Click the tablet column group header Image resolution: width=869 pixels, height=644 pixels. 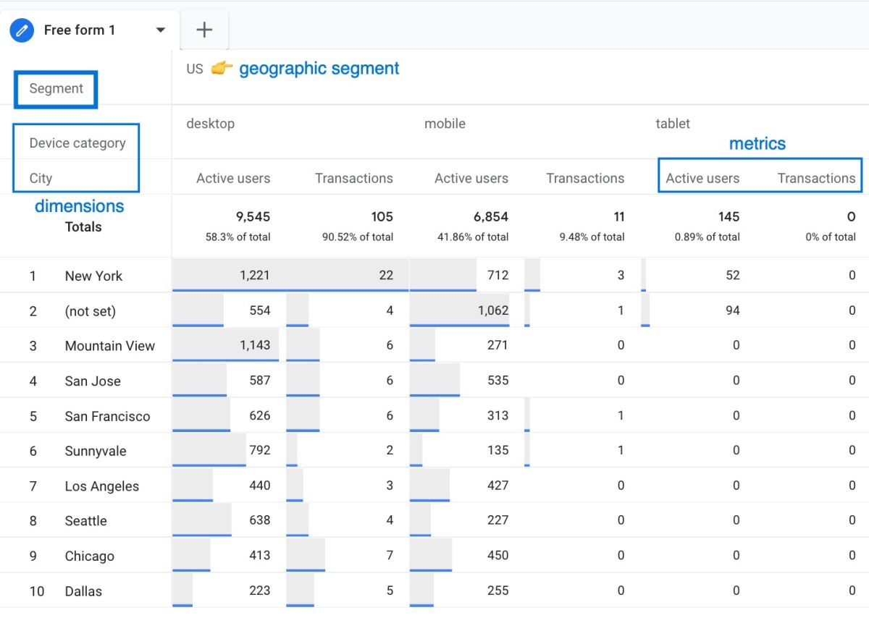pyautogui.click(x=673, y=124)
